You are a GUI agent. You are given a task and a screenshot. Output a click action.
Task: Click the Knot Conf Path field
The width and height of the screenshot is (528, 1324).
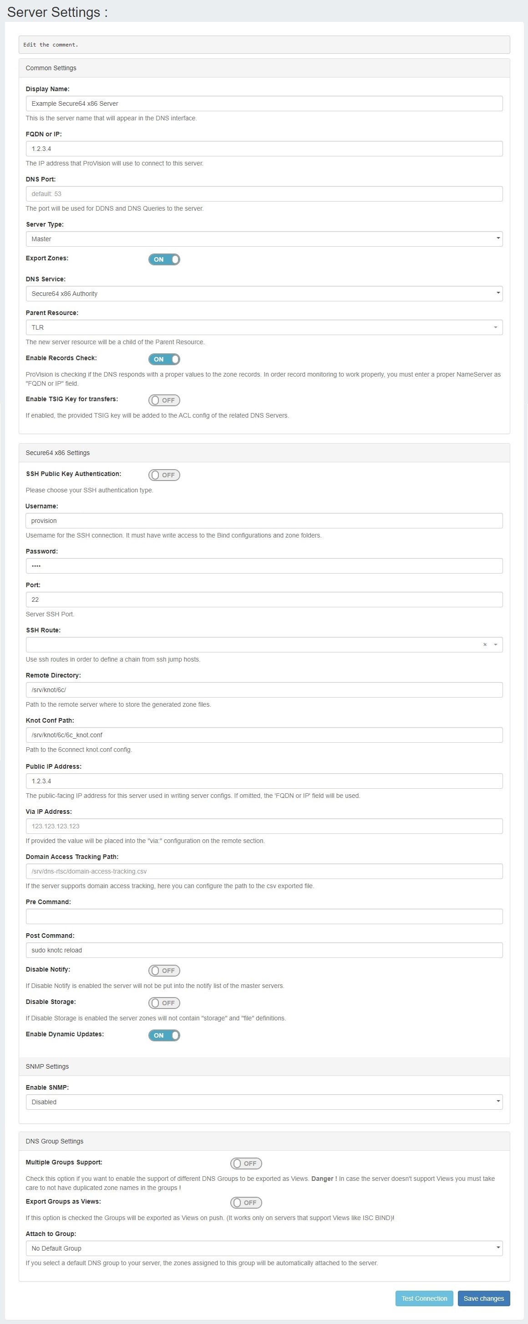(x=264, y=735)
